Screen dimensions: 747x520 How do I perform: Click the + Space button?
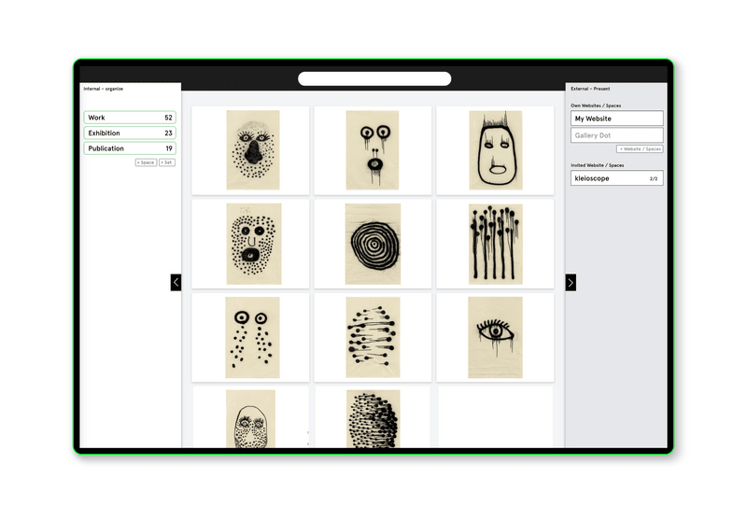point(146,162)
